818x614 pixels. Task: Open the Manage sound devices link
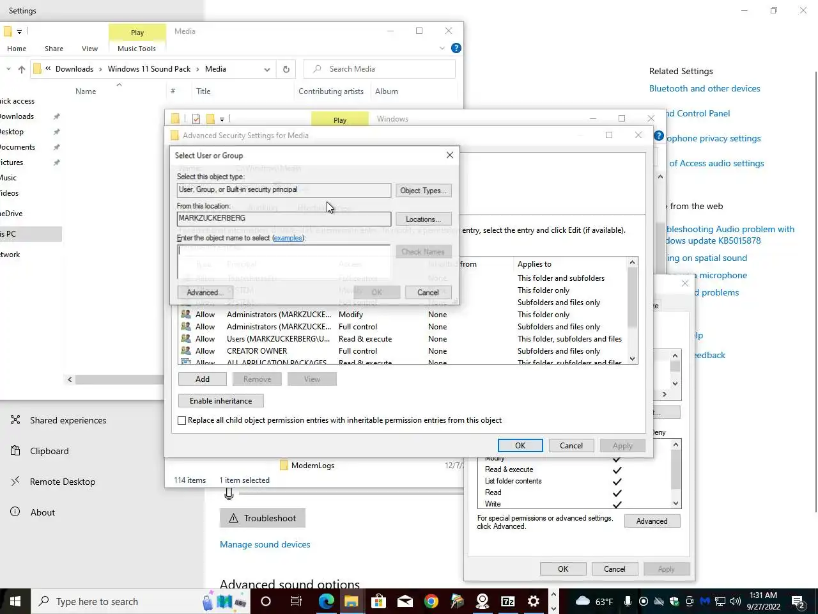(265, 544)
